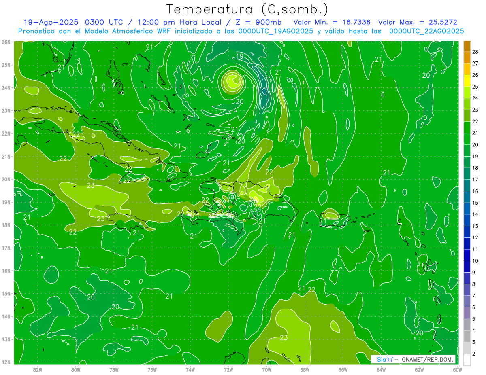Viewport: 486px width, 375px height.
Task: Click the 64W longitude axis label
Action: coord(381,369)
